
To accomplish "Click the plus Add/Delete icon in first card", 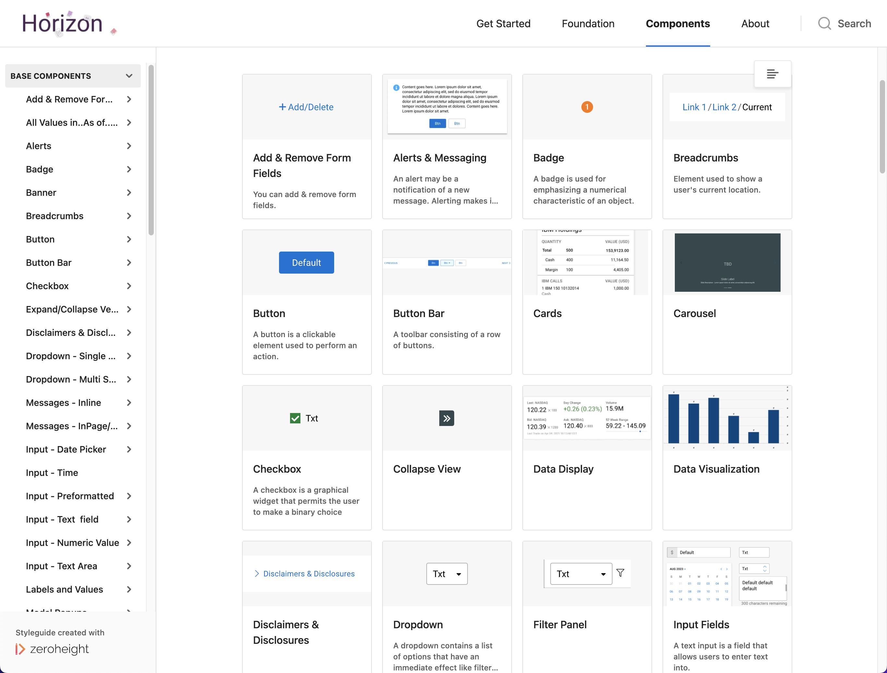I will [282, 107].
